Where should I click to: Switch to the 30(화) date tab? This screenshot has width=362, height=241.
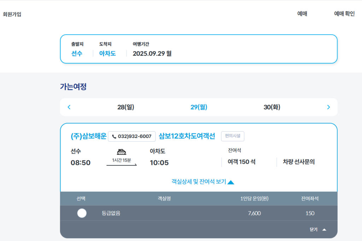click(270, 107)
